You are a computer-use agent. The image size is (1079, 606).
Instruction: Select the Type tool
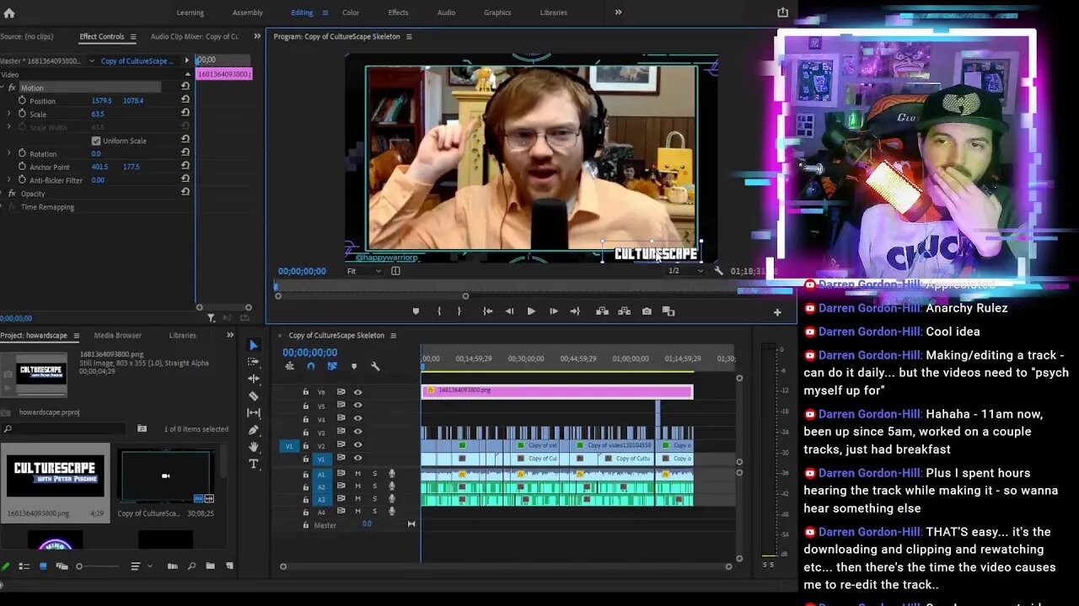[x=254, y=464]
